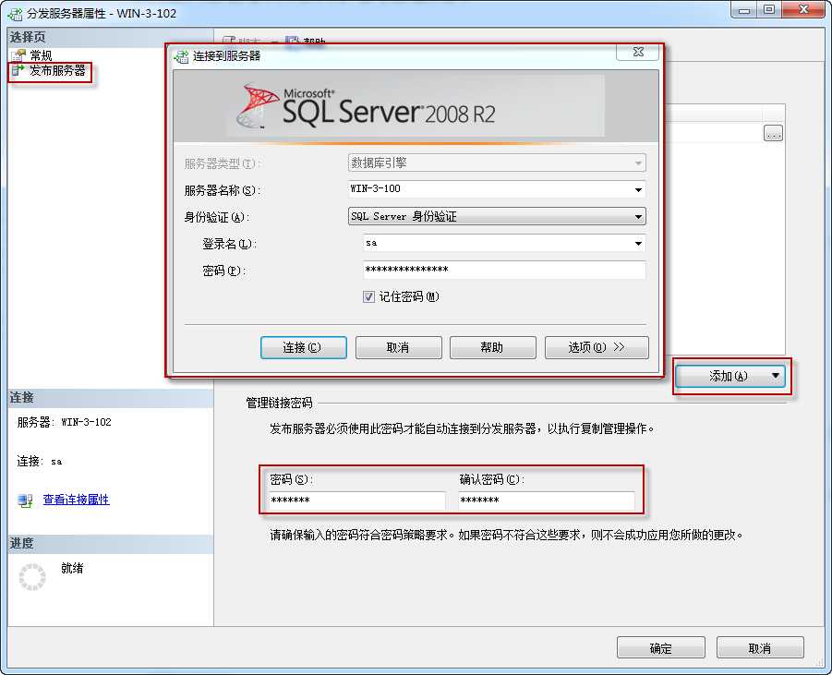Viewport: 832px width, 675px height.
Task: Click 取消 in the connect dialog
Action: pyautogui.click(x=399, y=347)
